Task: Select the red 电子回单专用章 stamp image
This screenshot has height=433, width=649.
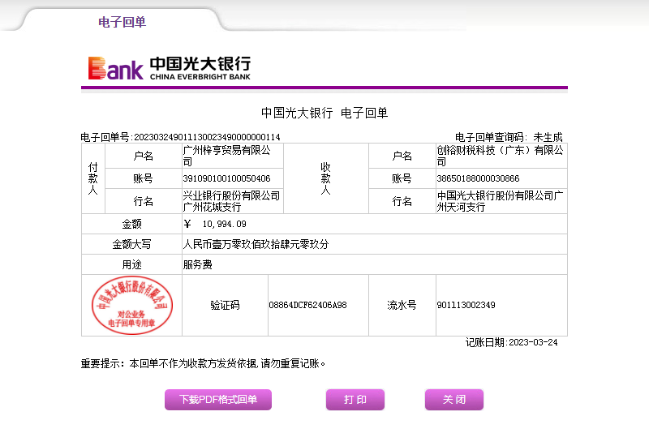Action: 132,305
